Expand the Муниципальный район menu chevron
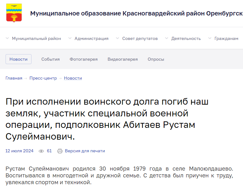Image resolution: width=243 pixels, height=191 pixels. pyautogui.click(x=7, y=38)
